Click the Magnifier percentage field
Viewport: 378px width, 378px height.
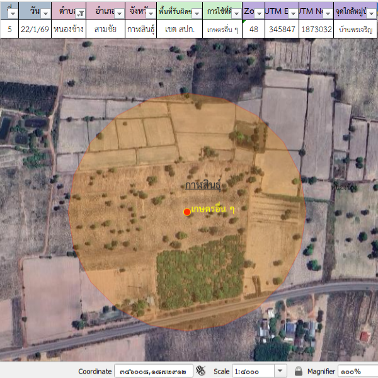tap(357, 371)
